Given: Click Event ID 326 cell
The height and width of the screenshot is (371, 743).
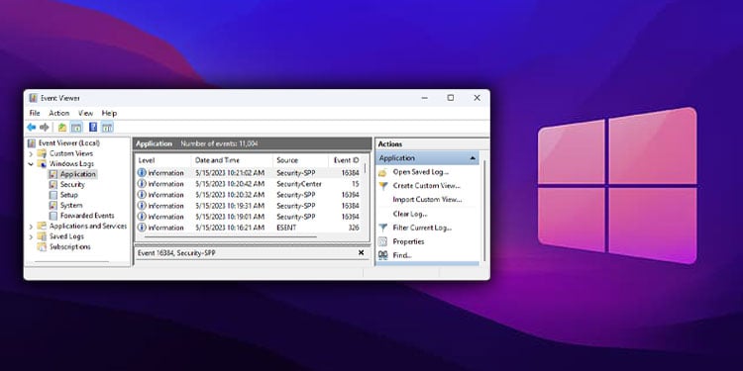Looking at the screenshot, I should pyautogui.click(x=354, y=228).
